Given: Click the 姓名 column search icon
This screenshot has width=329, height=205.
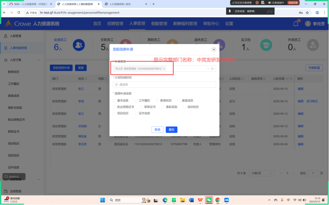Looking at the screenshot, I should click(x=86, y=79).
